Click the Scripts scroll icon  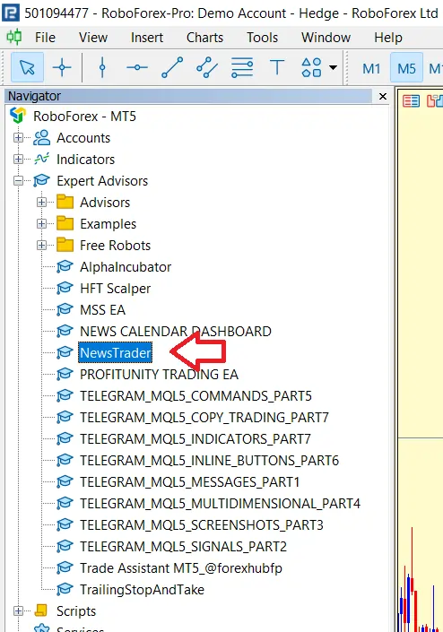tap(41, 610)
